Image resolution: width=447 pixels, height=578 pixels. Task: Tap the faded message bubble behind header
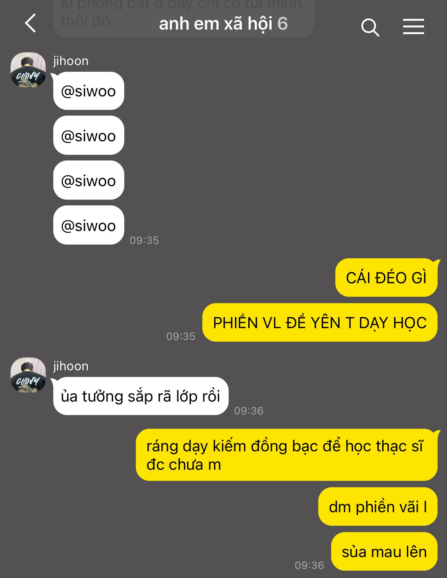pyautogui.click(x=184, y=18)
